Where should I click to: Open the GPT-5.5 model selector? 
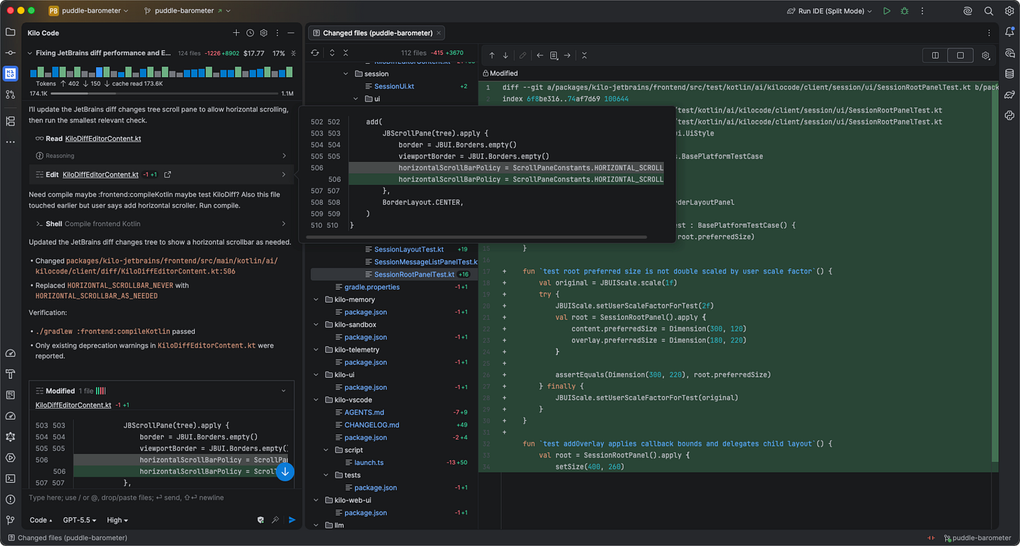coord(78,520)
